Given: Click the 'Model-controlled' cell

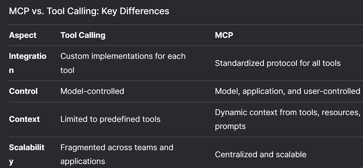Looking at the screenshot, I should 92,91.
